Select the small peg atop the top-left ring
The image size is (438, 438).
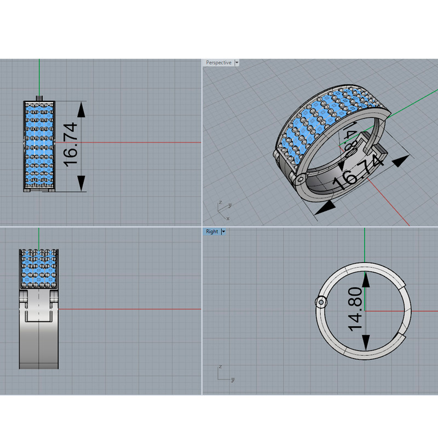[39, 98]
